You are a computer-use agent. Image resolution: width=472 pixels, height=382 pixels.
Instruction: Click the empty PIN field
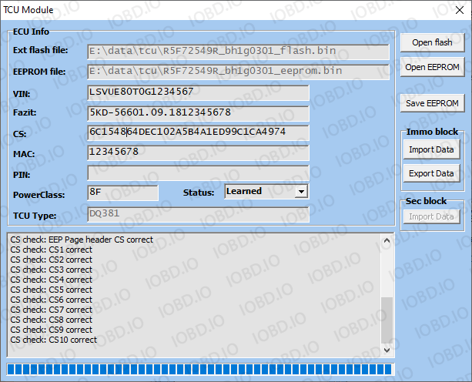point(198,173)
